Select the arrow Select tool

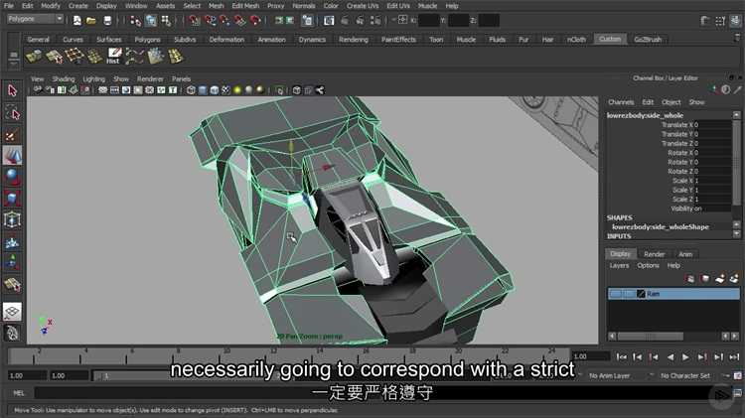tap(12, 90)
